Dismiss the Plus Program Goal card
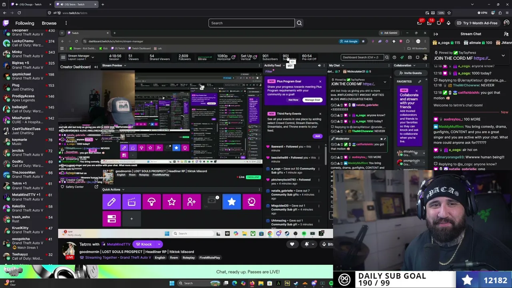512x288 pixels. pos(320,81)
